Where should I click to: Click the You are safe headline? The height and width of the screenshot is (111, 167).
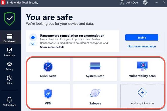(50, 17)
